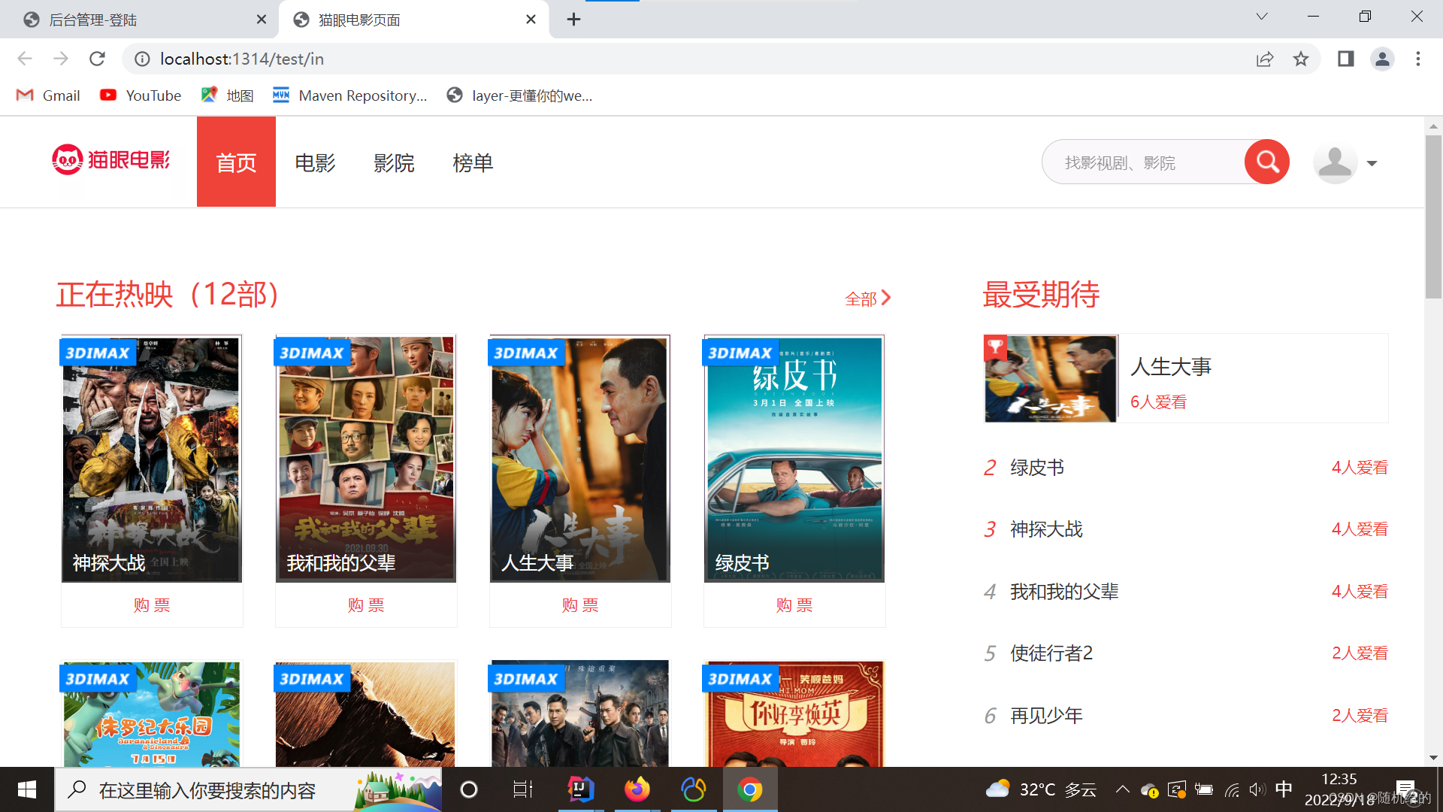Click the user avatar icon

click(1335, 162)
